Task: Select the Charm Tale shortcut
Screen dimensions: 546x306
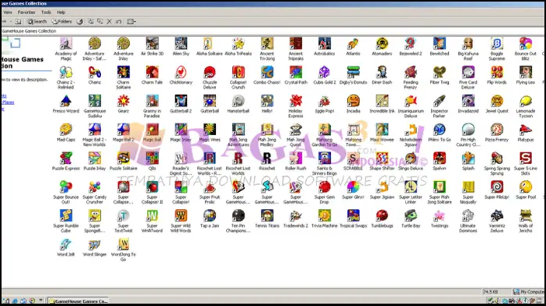Action: point(153,73)
